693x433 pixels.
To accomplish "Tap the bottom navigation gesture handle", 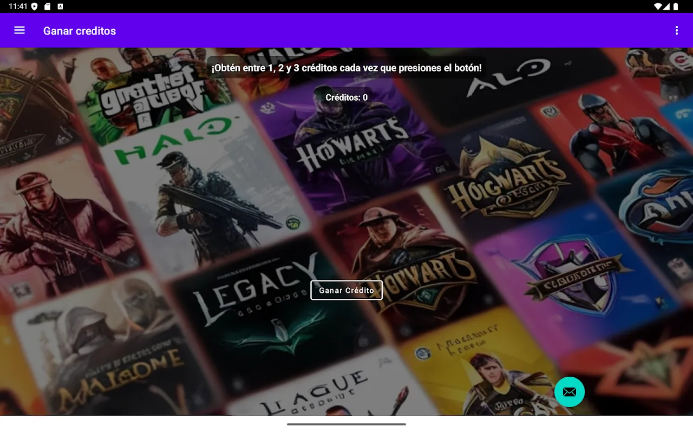I will (x=346, y=424).
